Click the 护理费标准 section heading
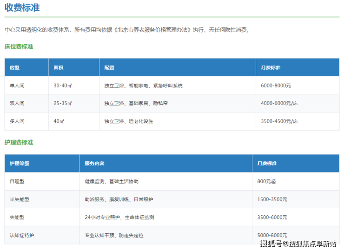 [19, 142]
